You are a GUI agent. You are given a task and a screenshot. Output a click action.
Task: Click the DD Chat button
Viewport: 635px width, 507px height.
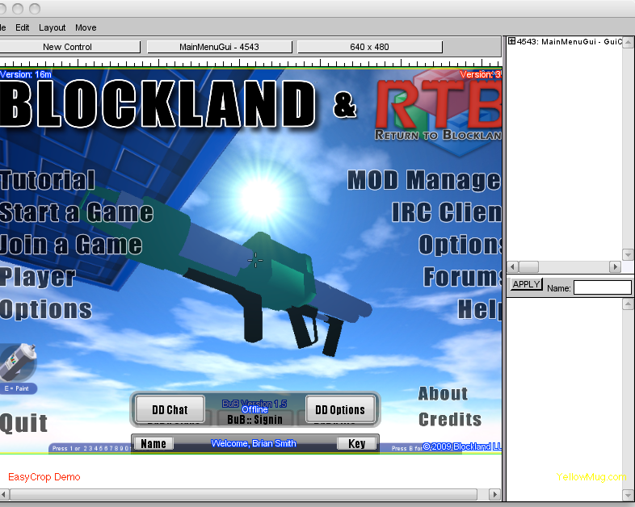point(170,409)
